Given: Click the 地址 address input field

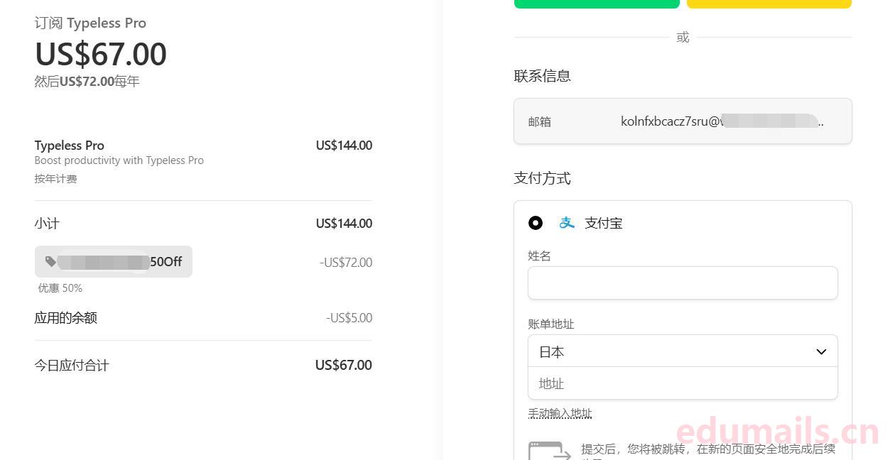Looking at the screenshot, I should coord(682,384).
